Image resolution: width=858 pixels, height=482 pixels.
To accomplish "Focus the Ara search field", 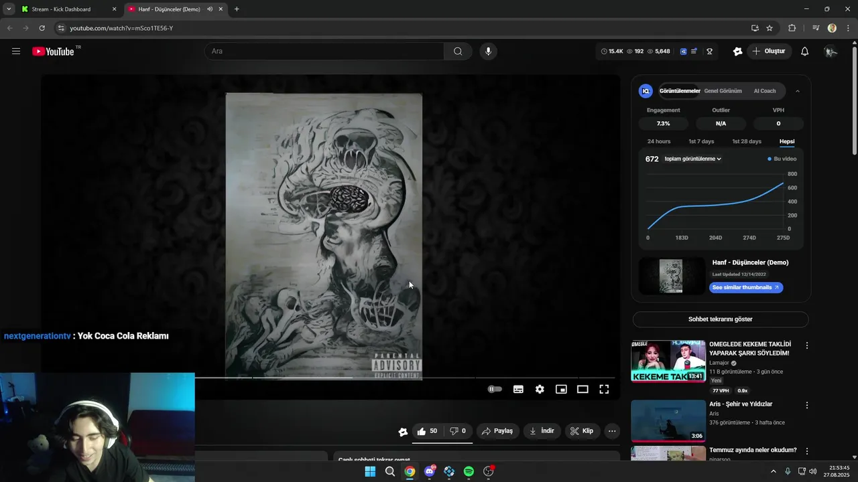I will pyautogui.click(x=324, y=52).
